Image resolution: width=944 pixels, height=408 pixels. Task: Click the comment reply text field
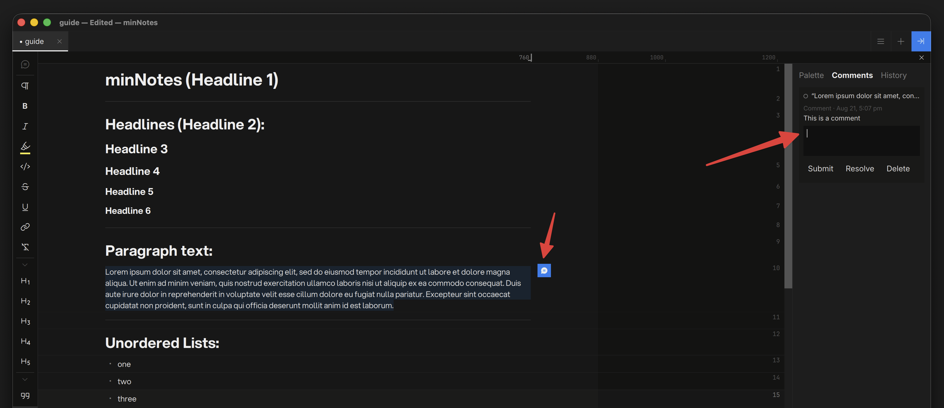point(861,141)
